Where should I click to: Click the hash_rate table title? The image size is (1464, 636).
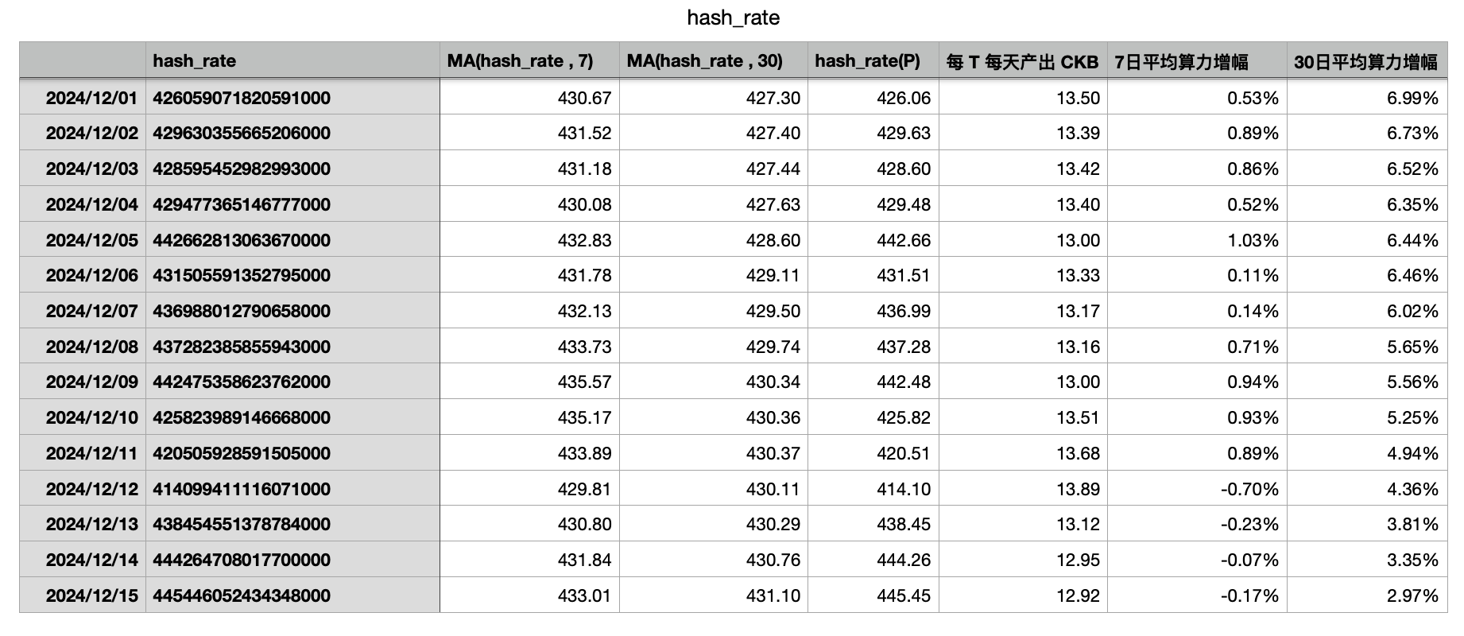pos(733,18)
